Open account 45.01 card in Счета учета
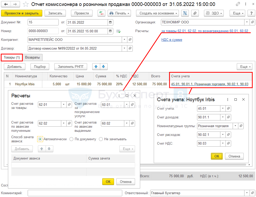This screenshot has width=256, height=197. click(x=228, y=108)
